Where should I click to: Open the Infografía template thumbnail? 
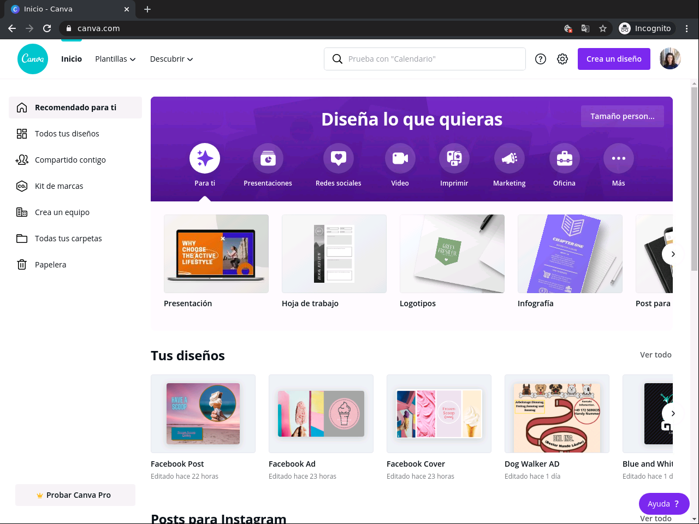point(570,254)
